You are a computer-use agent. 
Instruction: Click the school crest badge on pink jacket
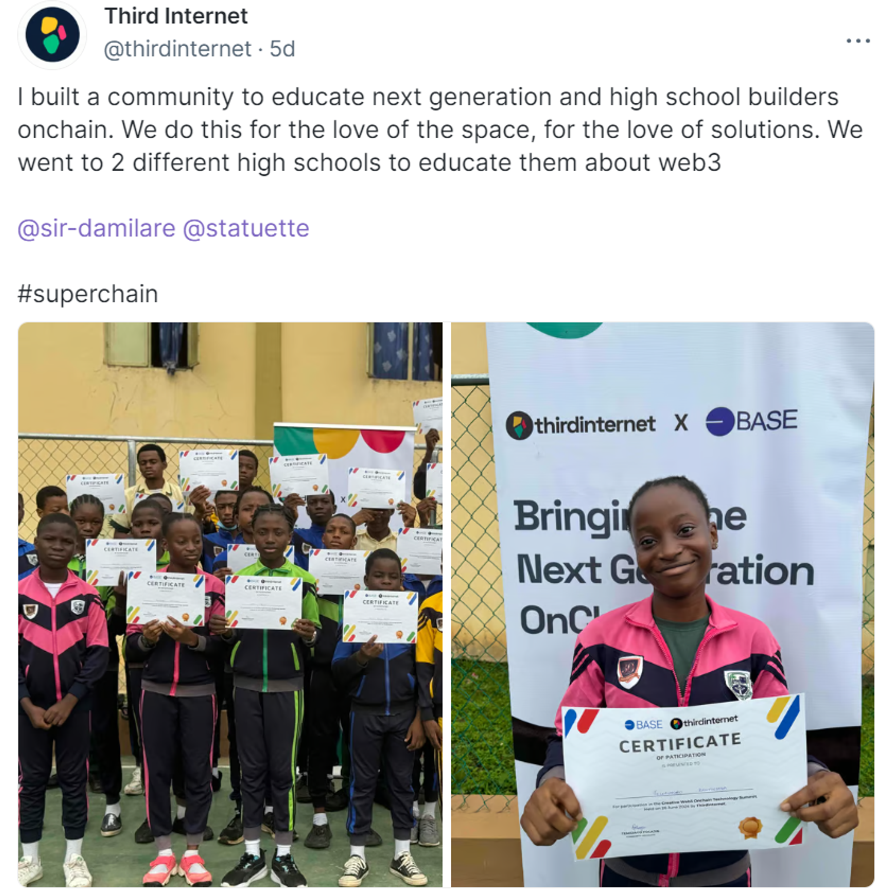click(738, 685)
